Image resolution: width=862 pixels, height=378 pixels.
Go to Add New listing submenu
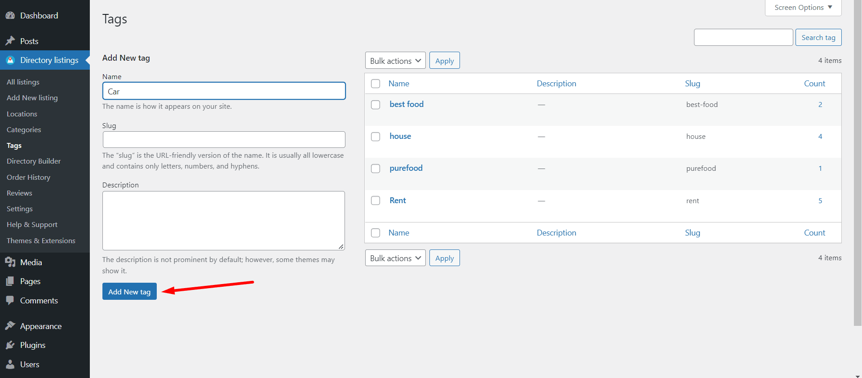pos(32,98)
